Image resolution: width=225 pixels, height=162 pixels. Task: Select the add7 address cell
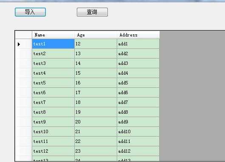coord(138,102)
